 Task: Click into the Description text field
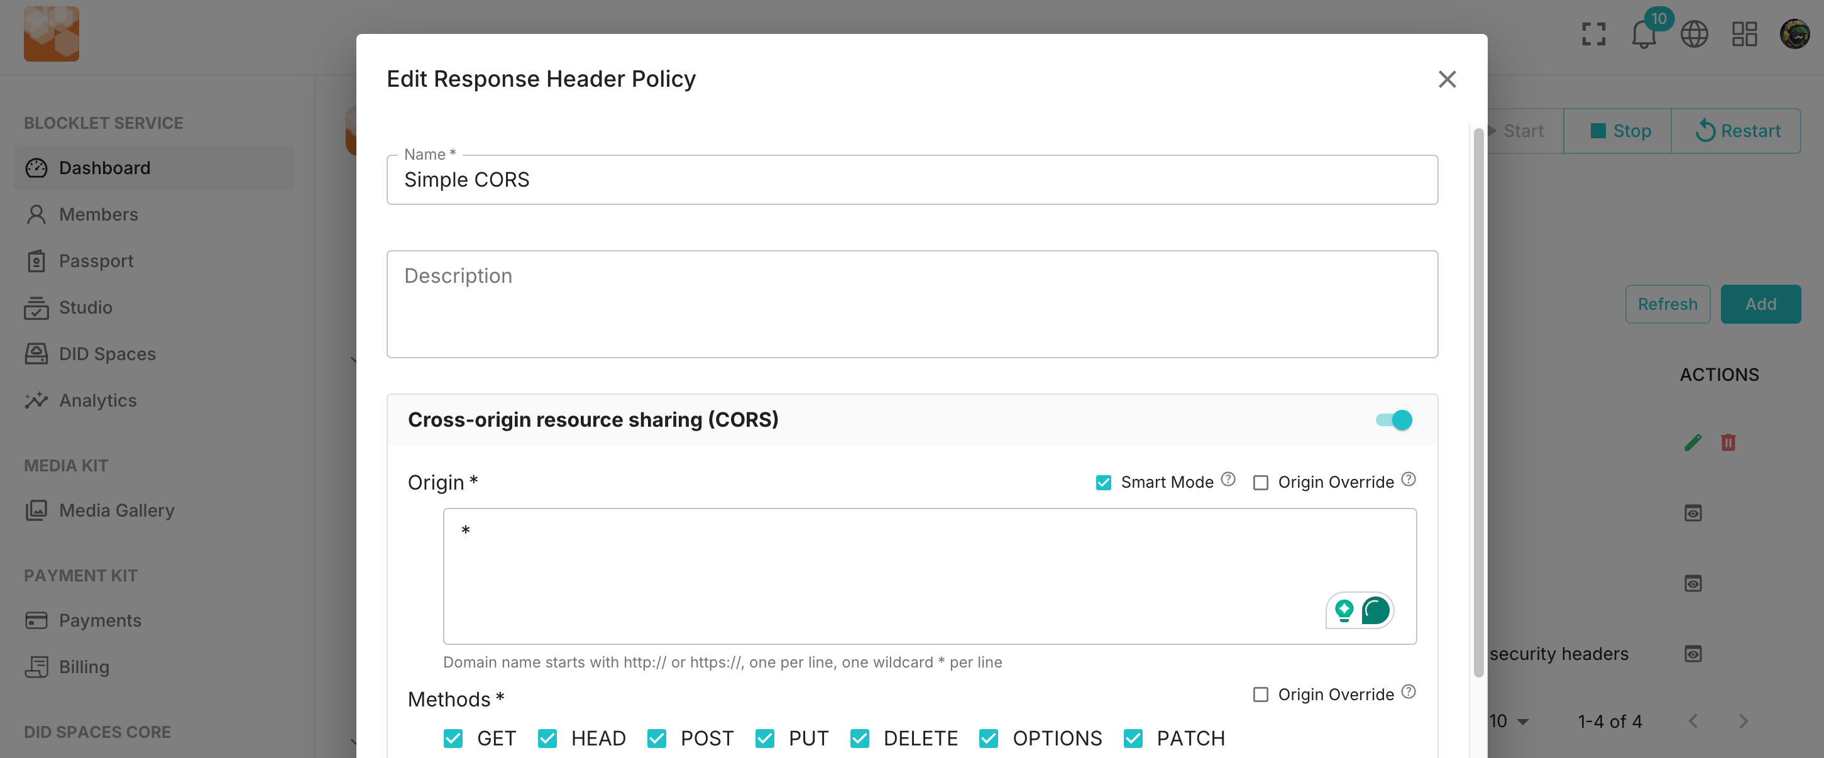(911, 304)
